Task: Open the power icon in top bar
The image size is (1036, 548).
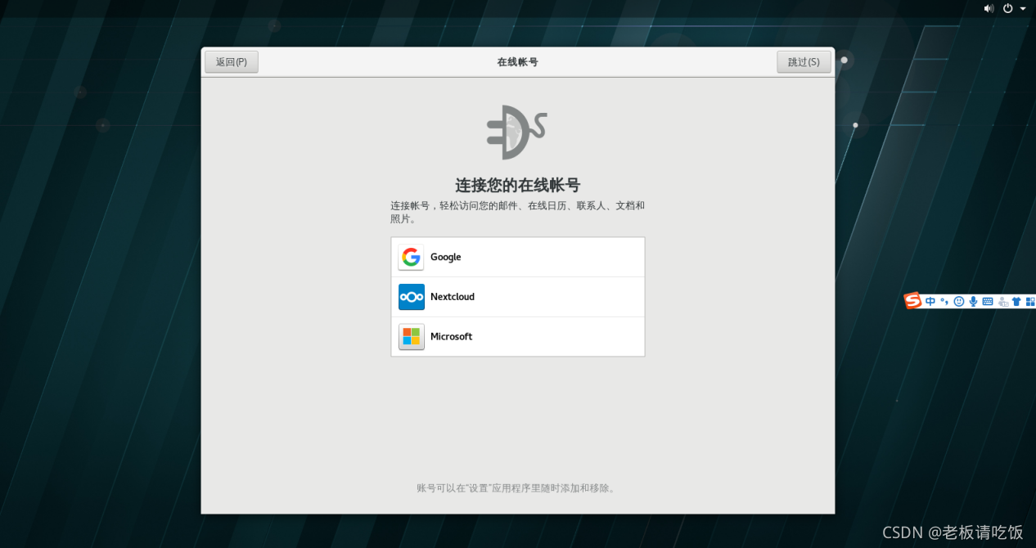Action: (x=1008, y=8)
